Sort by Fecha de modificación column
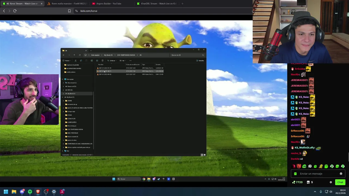The width and height of the screenshot is (349, 196). (x=133, y=65)
